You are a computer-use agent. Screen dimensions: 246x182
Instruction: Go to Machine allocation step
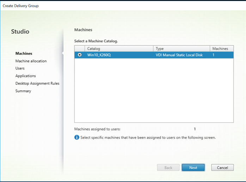pyautogui.click(x=31, y=61)
